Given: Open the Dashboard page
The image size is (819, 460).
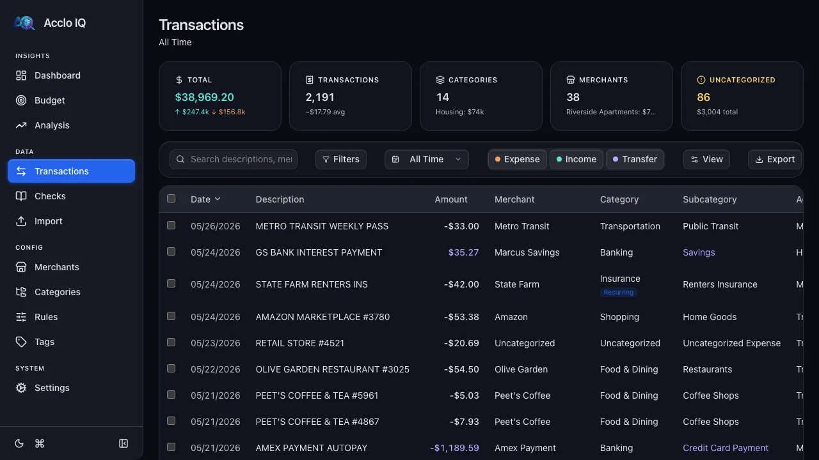Looking at the screenshot, I should 72,75.
